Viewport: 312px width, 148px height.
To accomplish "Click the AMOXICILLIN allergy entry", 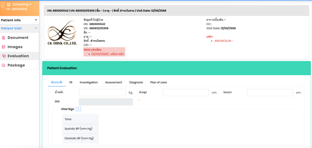I will (x=223, y=41).
